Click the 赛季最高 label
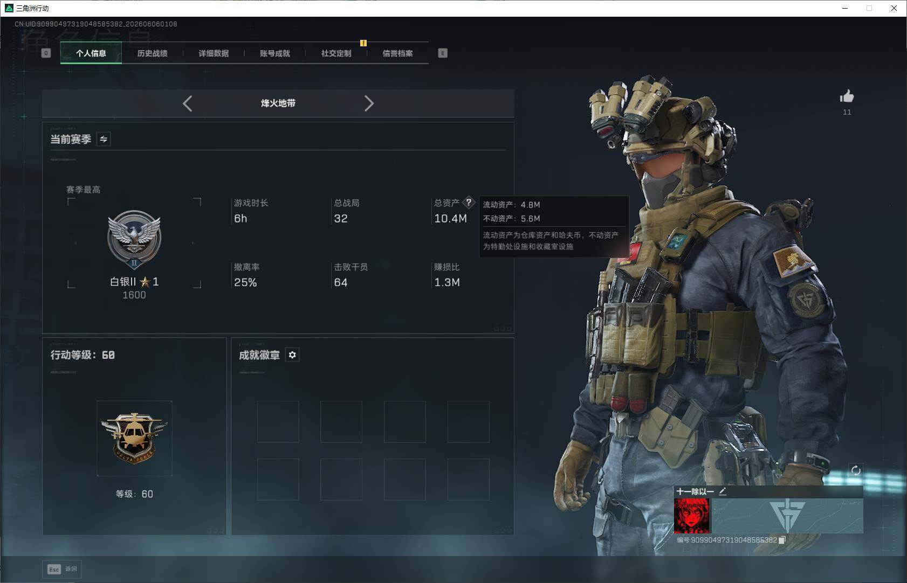This screenshot has width=907, height=583. [83, 190]
